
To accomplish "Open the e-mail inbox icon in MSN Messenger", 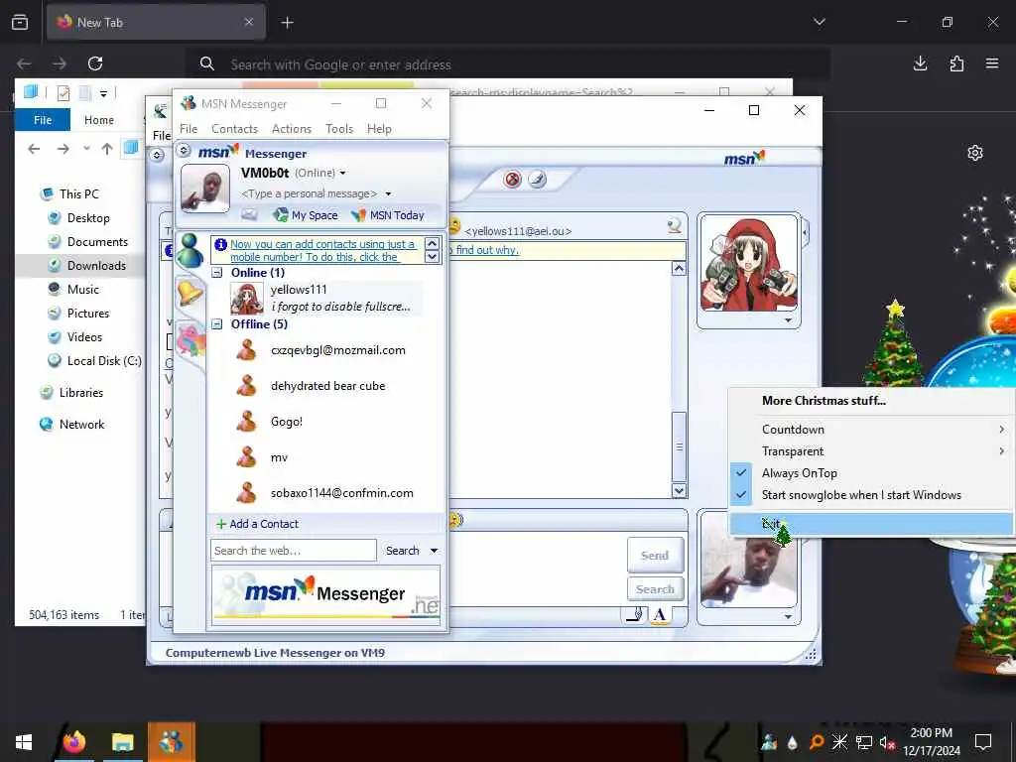I will point(249,214).
